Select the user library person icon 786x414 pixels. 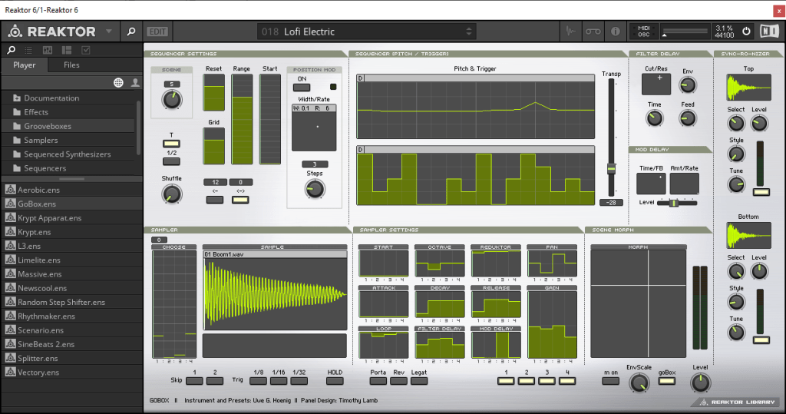[135, 82]
